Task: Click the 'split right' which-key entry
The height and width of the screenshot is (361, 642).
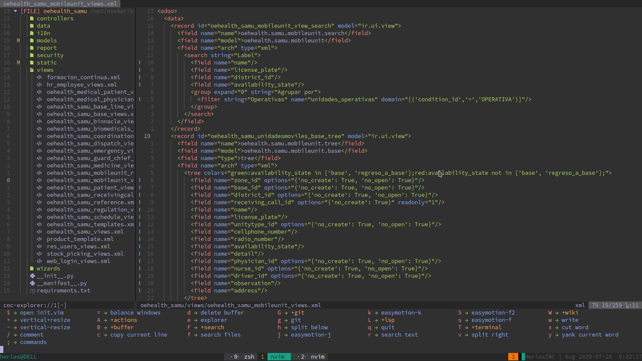Action: (x=490, y=335)
